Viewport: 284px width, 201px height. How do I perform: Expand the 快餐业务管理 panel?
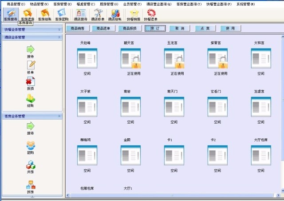(x=59, y=30)
